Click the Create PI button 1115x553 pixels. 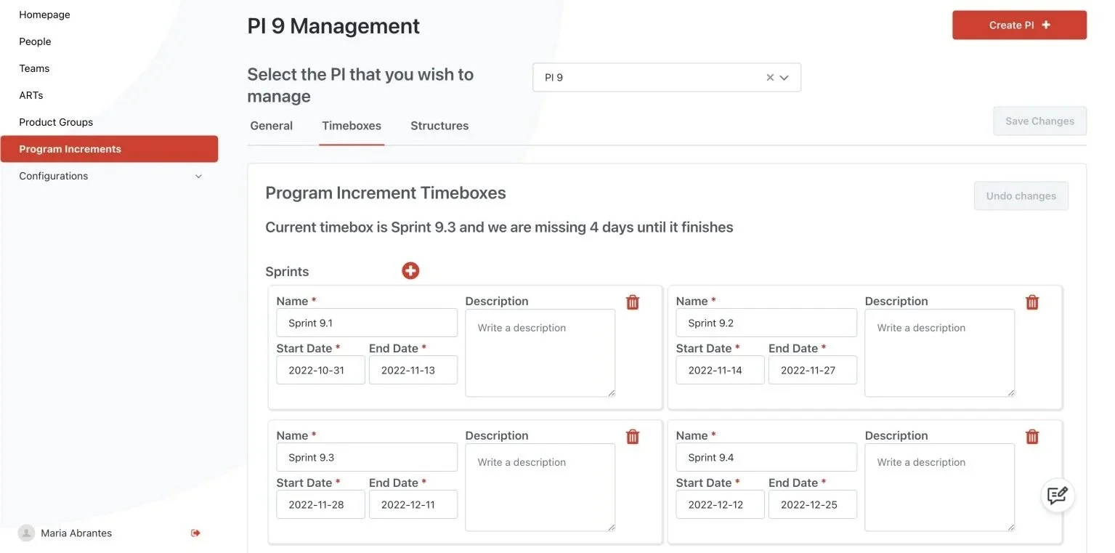click(1019, 25)
